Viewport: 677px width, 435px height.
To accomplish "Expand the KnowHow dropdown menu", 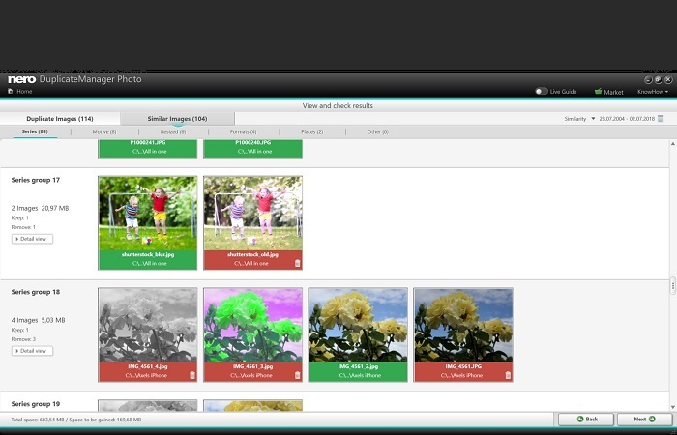I will click(x=652, y=92).
